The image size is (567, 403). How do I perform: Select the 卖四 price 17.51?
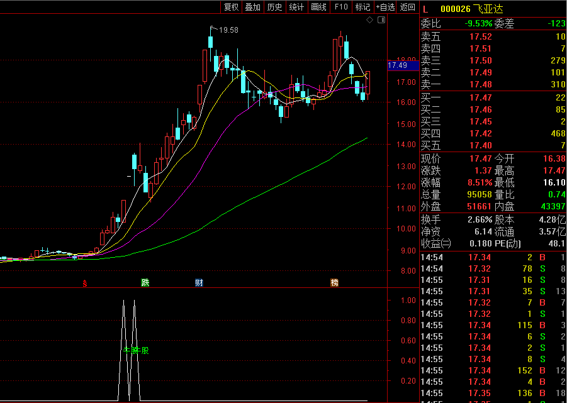pos(481,48)
